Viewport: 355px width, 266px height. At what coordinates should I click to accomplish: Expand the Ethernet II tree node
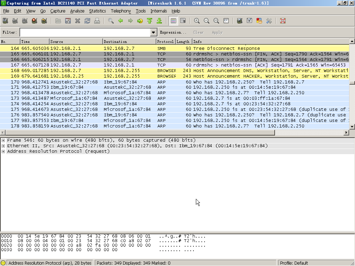pos(3,146)
